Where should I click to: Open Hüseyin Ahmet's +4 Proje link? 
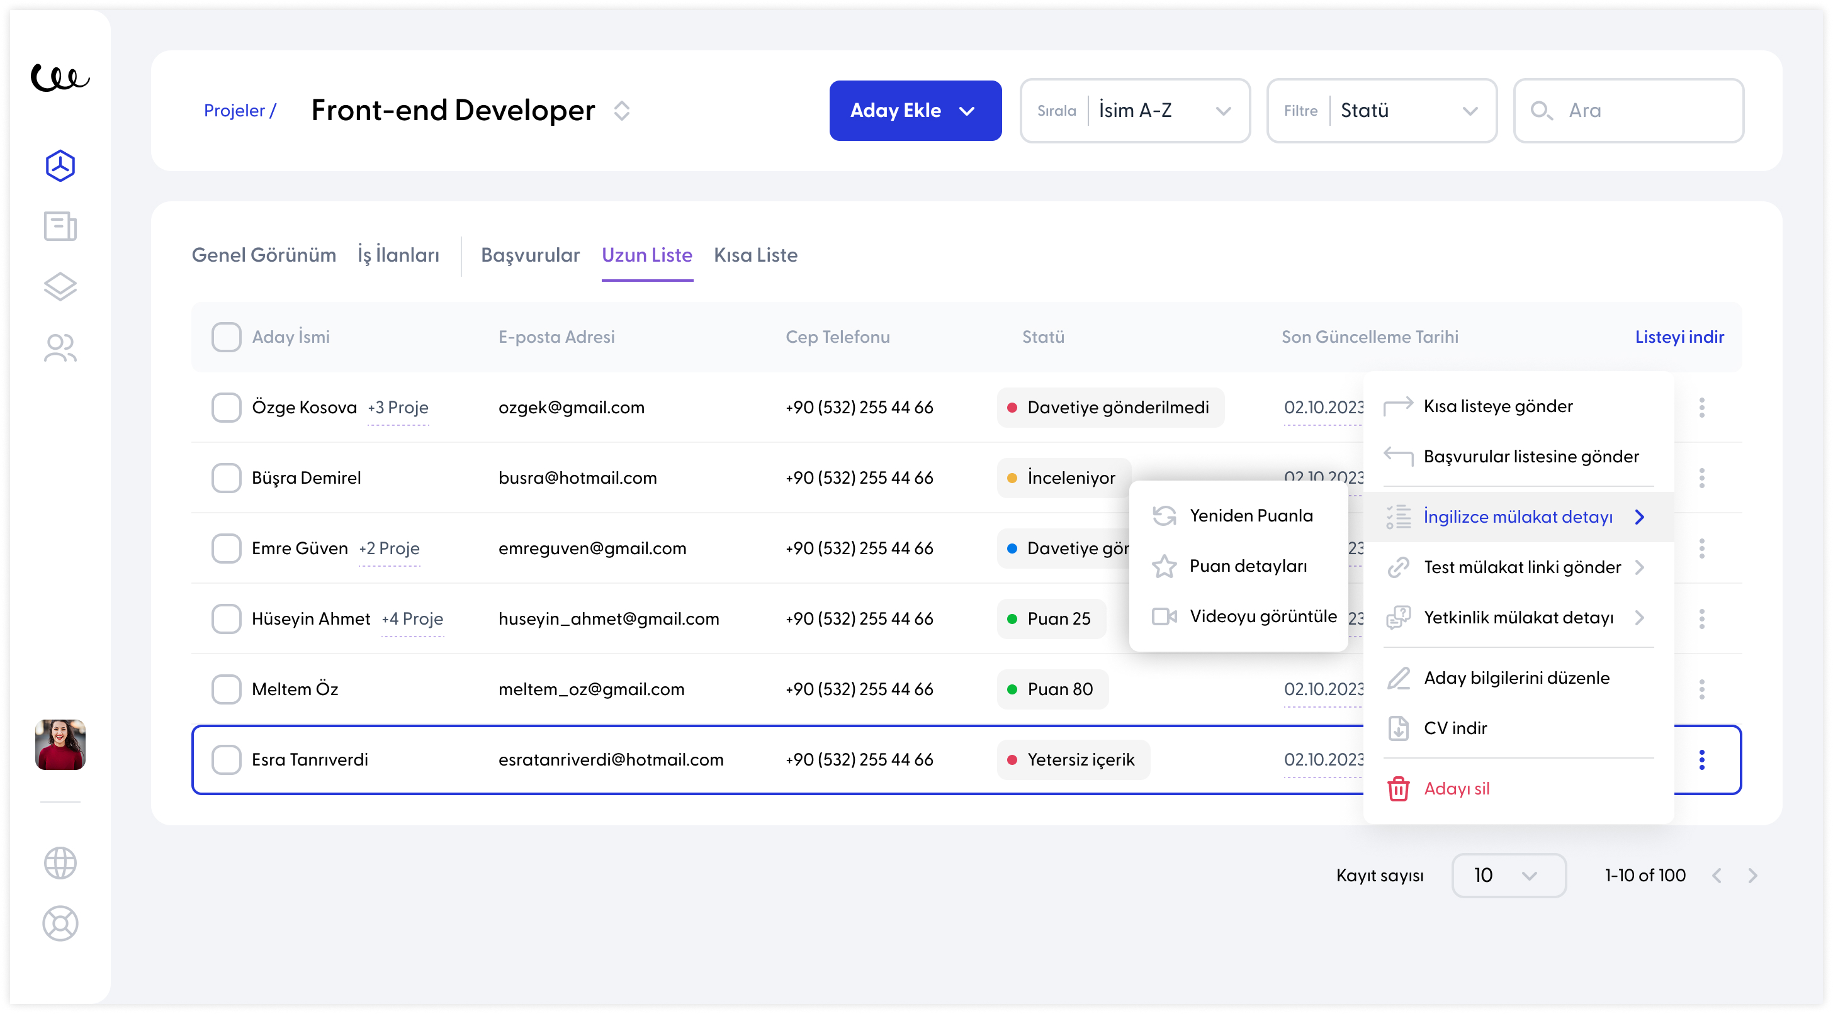click(412, 618)
